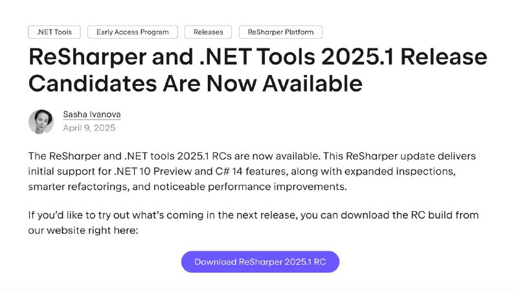Click the paragraph line starting 'The ReSharper and'

(252, 156)
